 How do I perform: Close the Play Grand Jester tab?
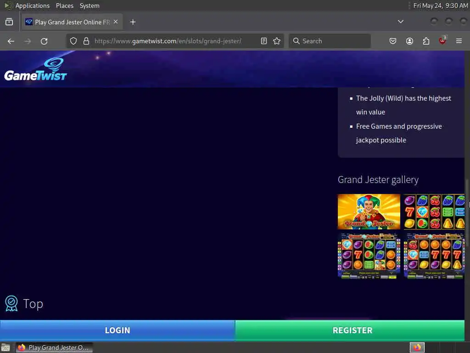pyautogui.click(x=116, y=22)
